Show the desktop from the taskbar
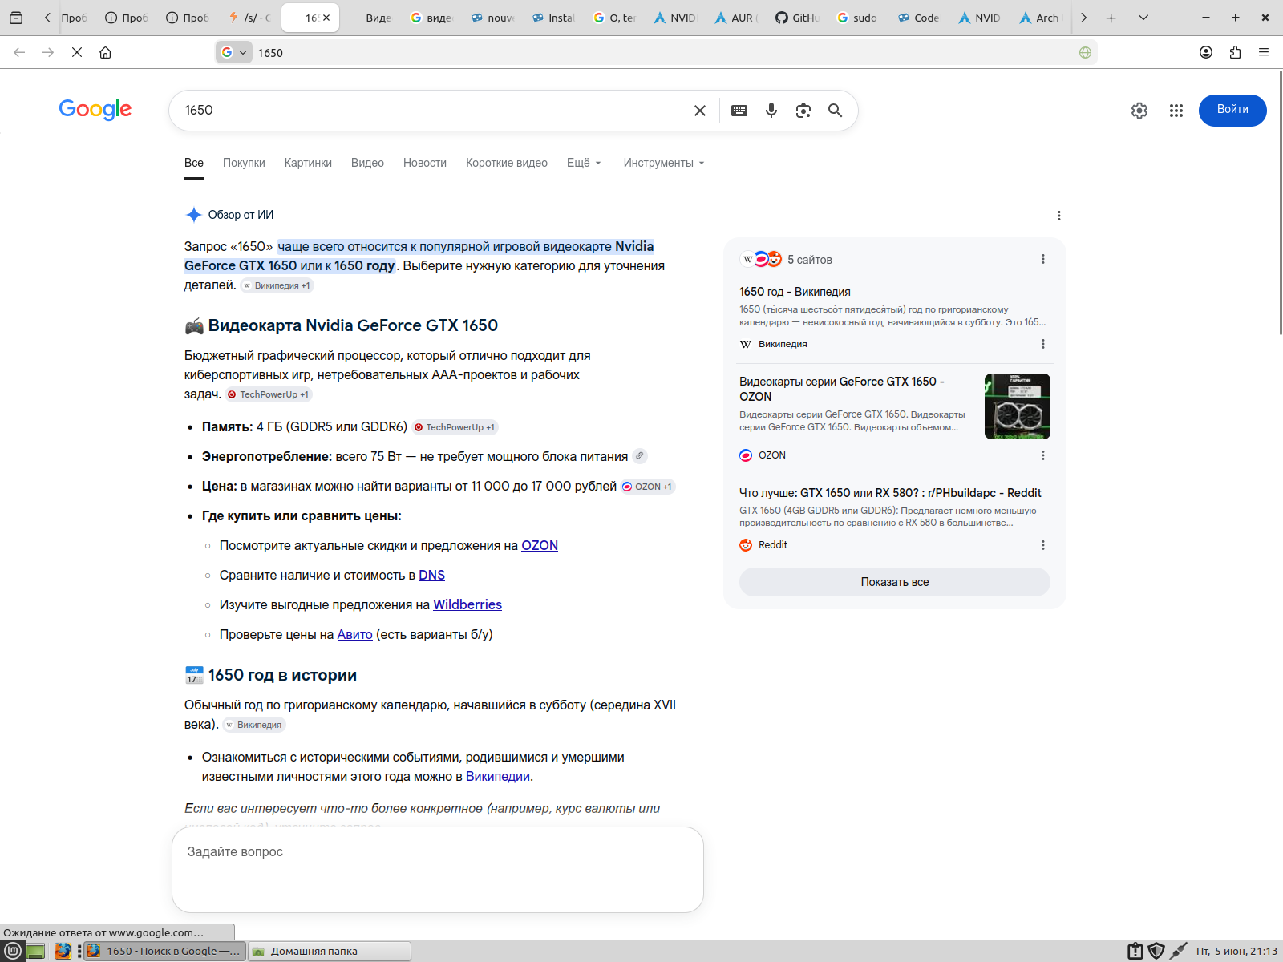The height and width of the screenshot is (962, 1283). tap(35, 952)
